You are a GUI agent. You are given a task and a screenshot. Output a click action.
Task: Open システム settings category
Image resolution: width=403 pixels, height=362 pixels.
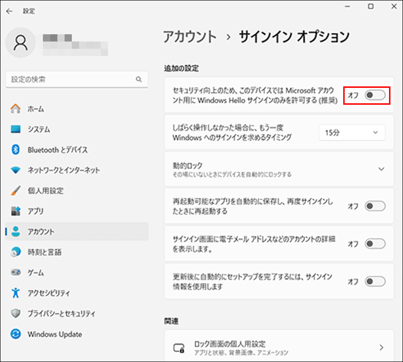click(77, 129)
